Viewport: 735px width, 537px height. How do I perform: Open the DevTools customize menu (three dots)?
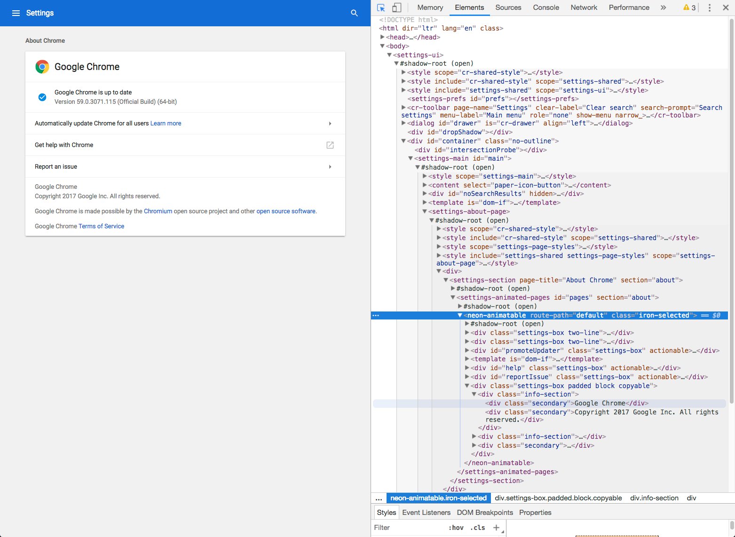tap(710, 8)
